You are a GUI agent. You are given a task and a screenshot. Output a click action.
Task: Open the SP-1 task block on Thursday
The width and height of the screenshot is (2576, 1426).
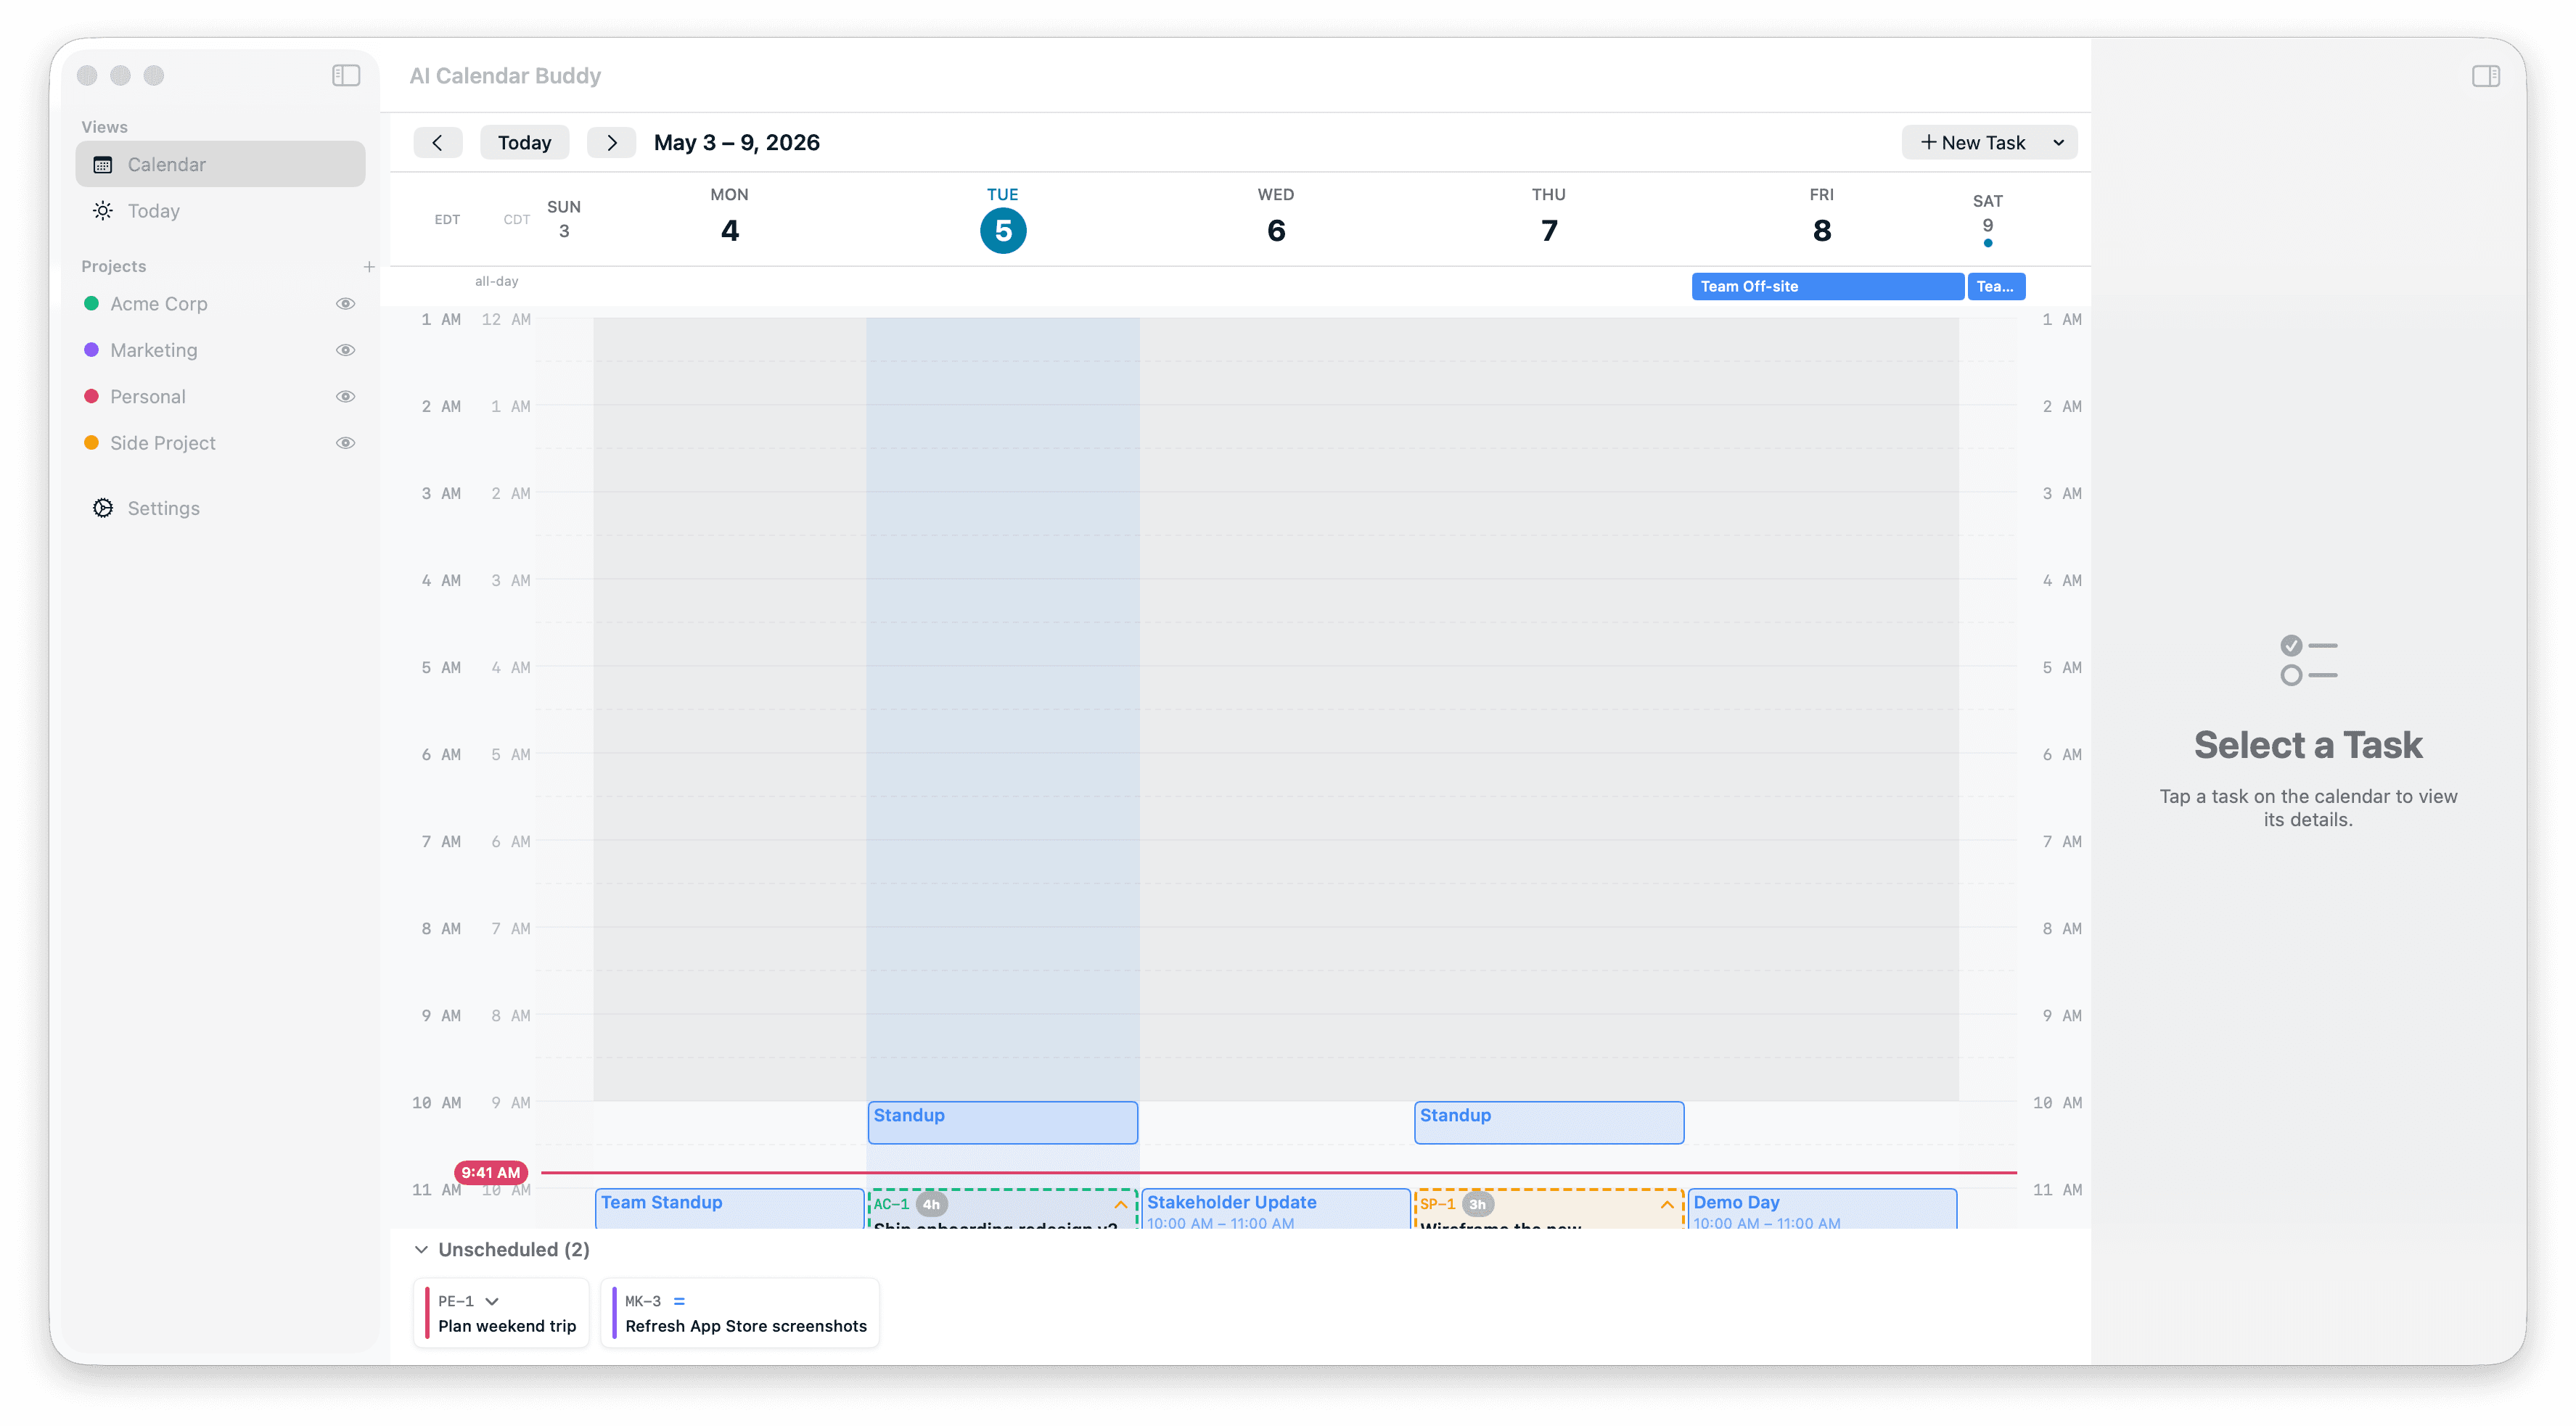(1548, 1209)
